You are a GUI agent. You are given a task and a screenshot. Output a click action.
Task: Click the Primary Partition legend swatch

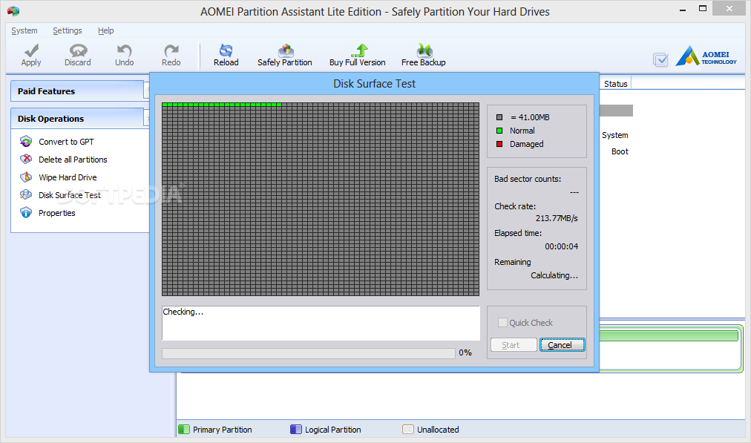(x=184, y=430)
